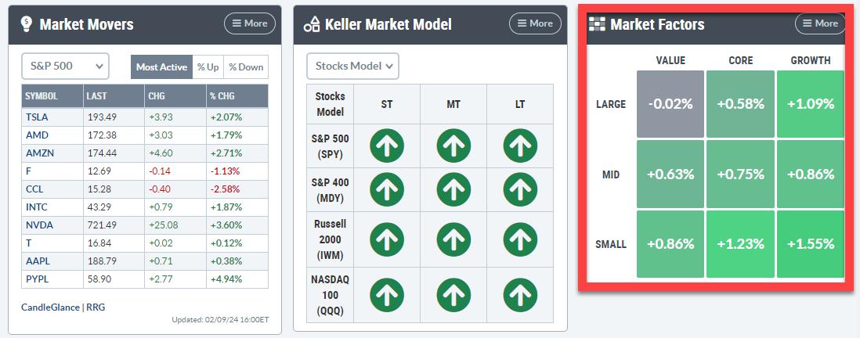Click the NASDAQ 100 QQQ long-term up arrow
The height and width of the screenshot is (338, 860).
point(519,294)
